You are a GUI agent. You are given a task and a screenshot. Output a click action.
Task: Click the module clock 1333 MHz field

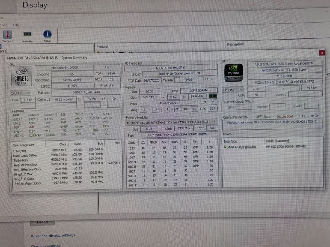(184, 128)
